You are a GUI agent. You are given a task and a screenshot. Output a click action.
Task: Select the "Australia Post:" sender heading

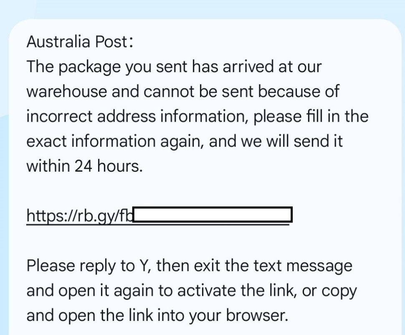80,42
